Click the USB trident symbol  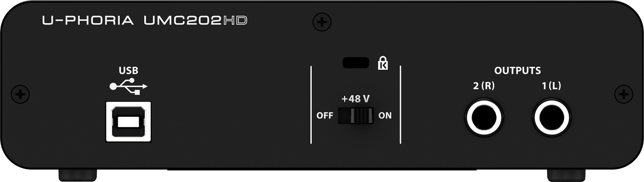coord(128,86)
